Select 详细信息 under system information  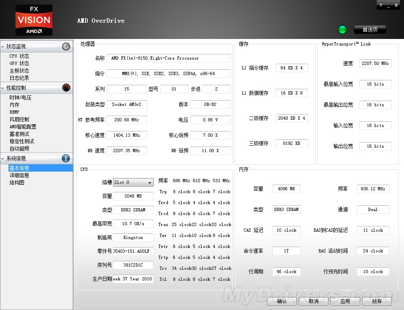(x=19, y=176)
